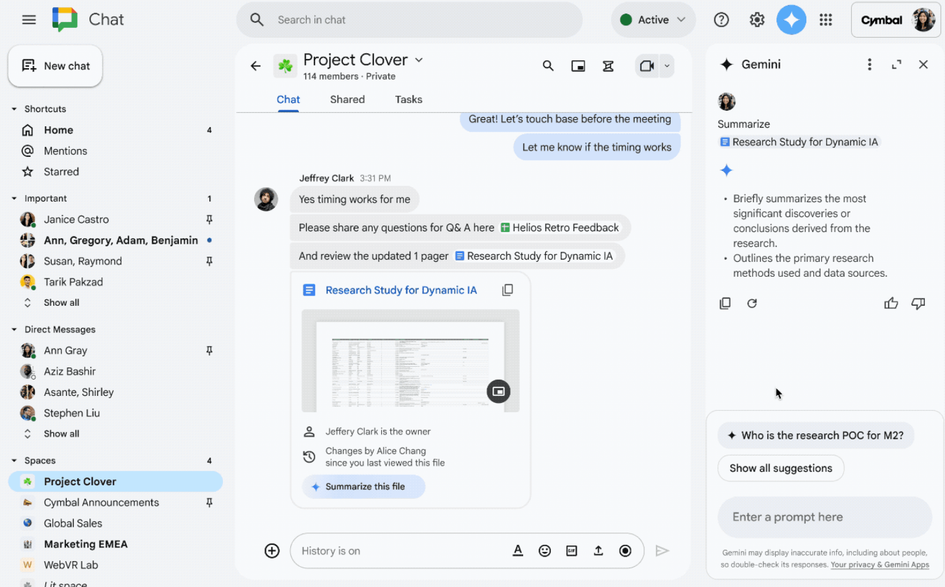Open the Research Study document thumbnail preview
945x587 pixels.
coord(410,361)
